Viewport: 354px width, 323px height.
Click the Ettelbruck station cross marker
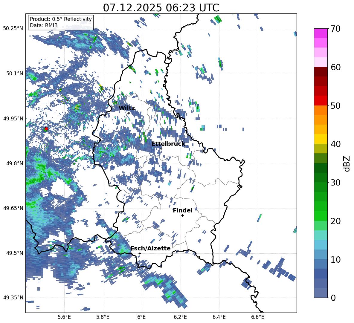(x=161, y=149)
